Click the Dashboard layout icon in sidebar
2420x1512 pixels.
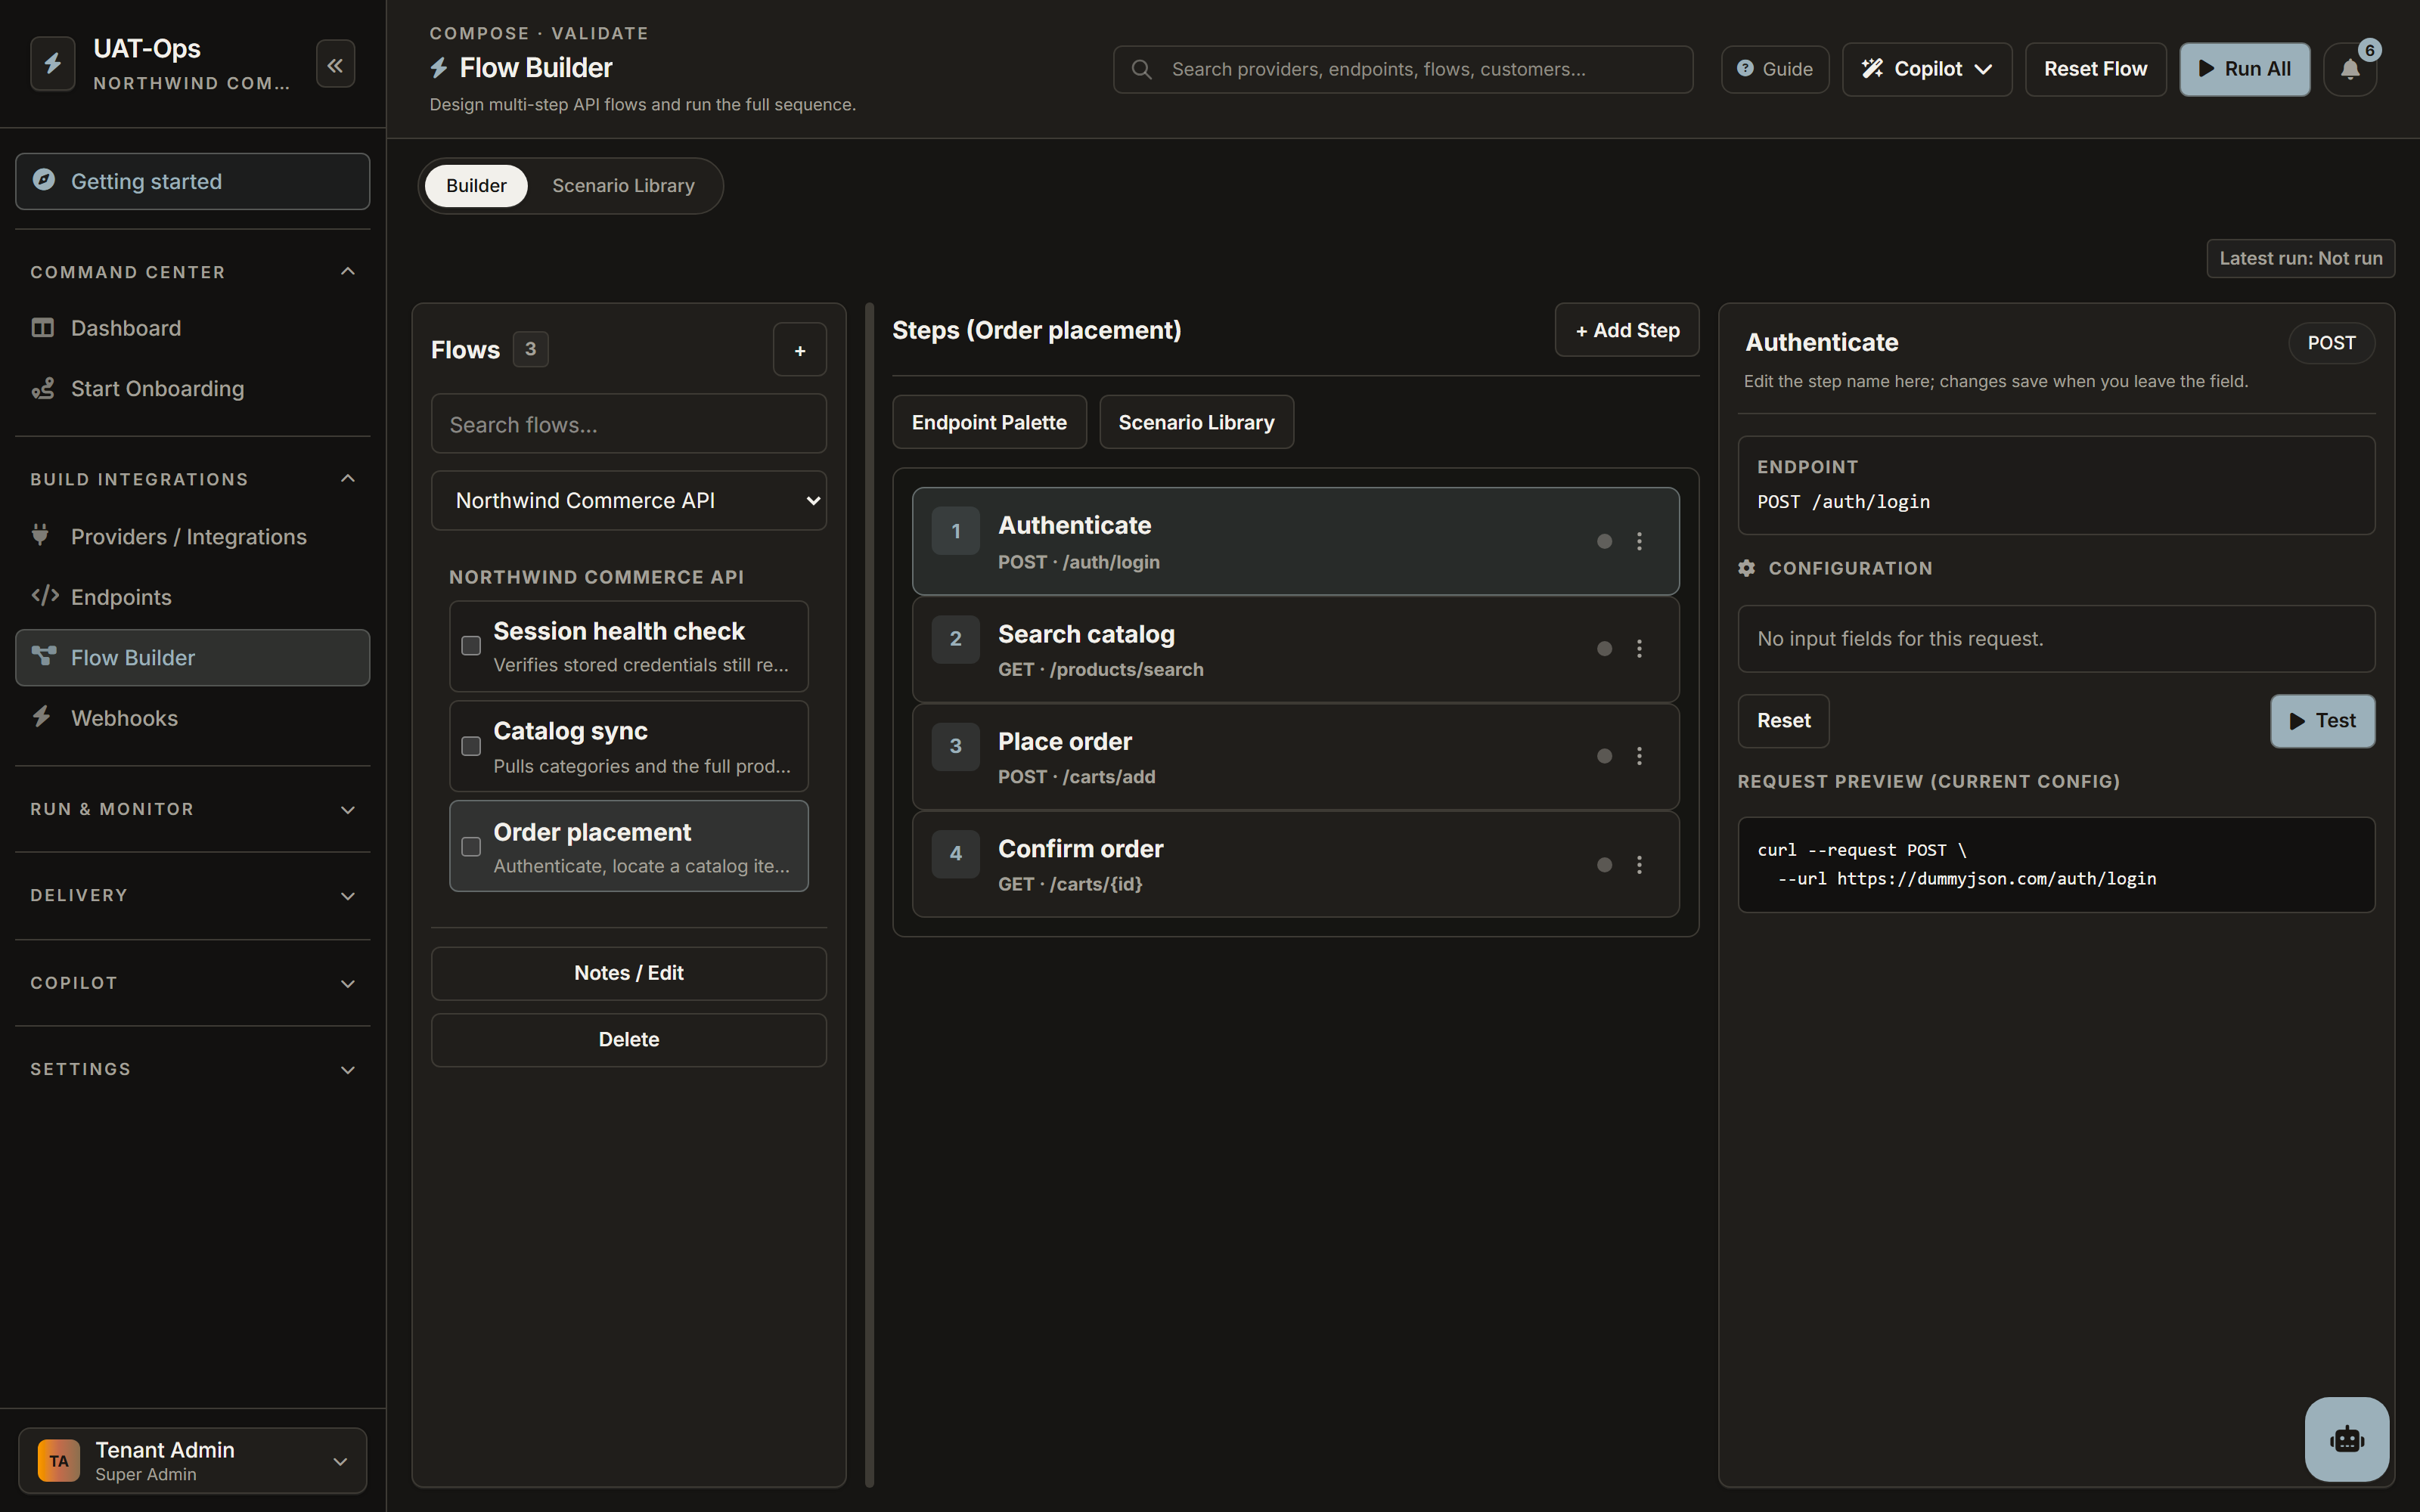coord(43,328)
